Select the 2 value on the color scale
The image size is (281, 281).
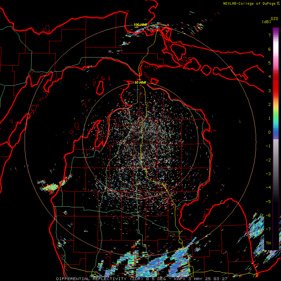pos(269,105)
